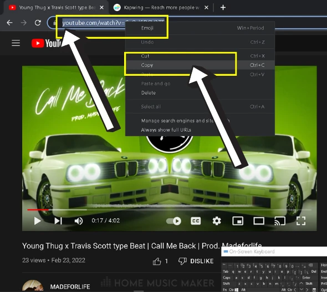This screenshot has height=292, width=327.
Task: Open the MADEFORLIFE channel name
Action: (x=70, y=286)
